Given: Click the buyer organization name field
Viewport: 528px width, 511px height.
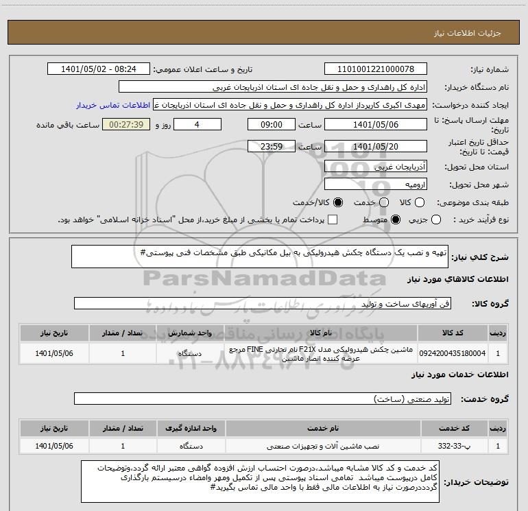Looking at the screenshot, I should coord(273,87).
